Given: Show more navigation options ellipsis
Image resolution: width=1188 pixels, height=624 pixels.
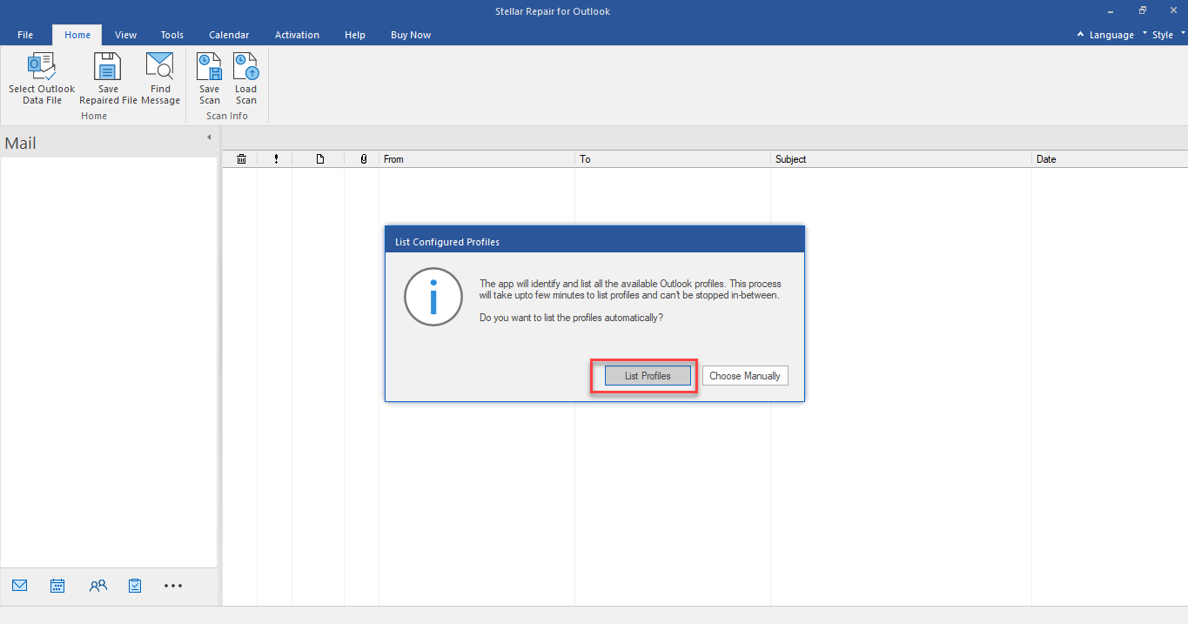Looking at the screenshot, I should tap(173, 586).
